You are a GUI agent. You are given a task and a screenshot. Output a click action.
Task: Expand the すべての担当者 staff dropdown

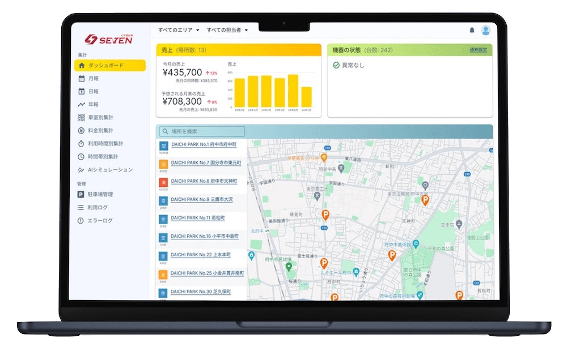(x=227, y=30)
